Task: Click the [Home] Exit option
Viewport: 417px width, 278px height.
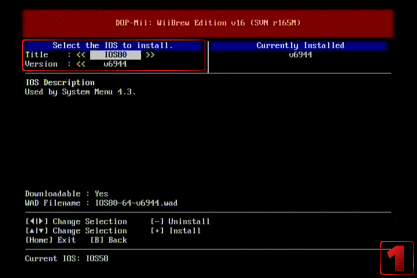Action: (50, 240)
